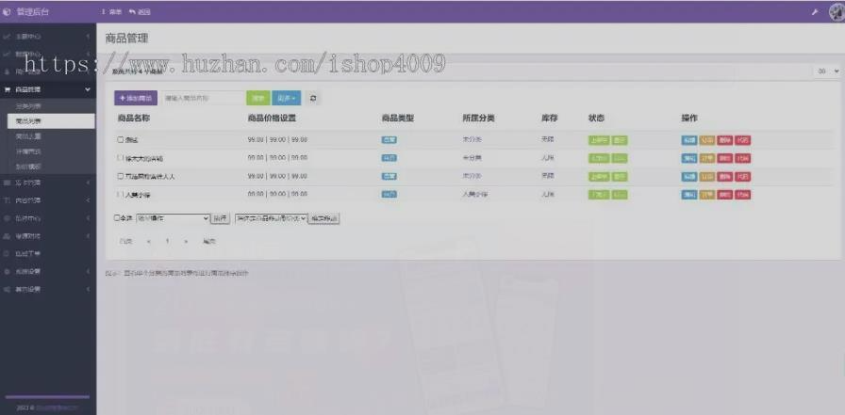Screen dimensions: 845x415
Task: Click next page arrow in pagination
Action: pos(186,242)
